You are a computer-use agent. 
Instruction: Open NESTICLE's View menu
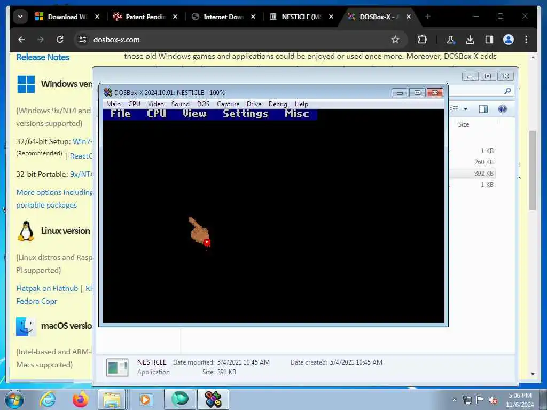[x=194, y=114]
